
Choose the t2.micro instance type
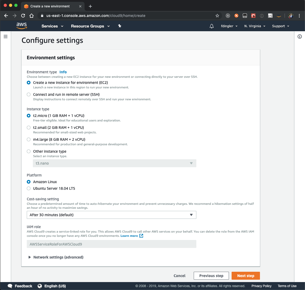tap(29, 116)
